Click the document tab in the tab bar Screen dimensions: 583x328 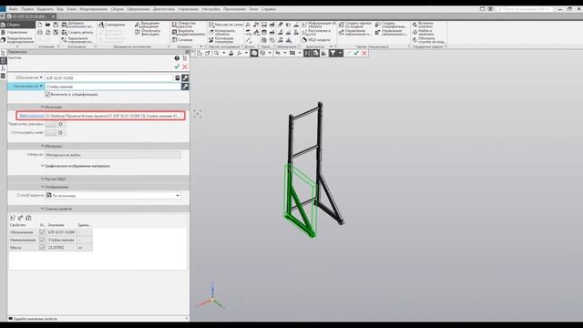coord(31,16)
